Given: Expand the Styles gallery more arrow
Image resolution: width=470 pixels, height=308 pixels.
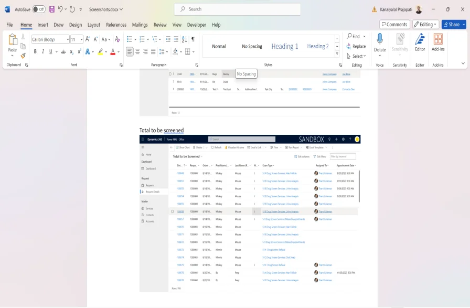Looking at the screenshot, I should tap(337, 55).
